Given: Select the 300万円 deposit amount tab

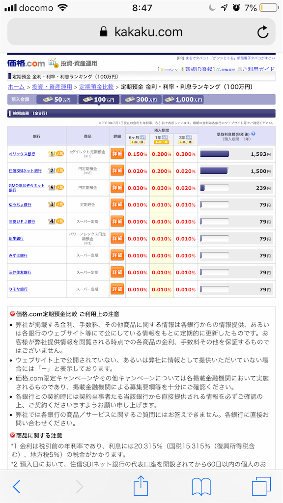Looking at the screenshot, I should coord(141,99).
